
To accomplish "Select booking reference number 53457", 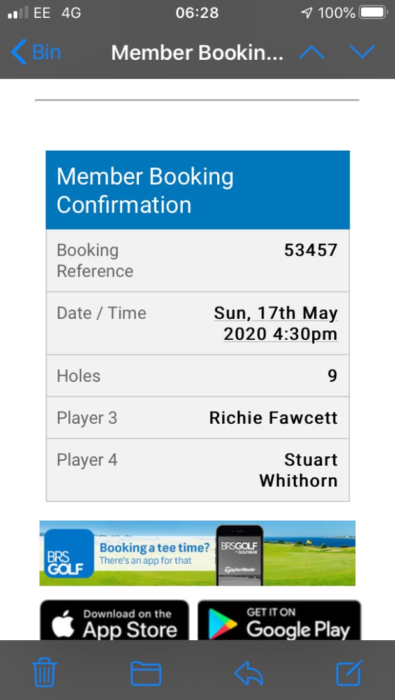I will [310, 250].
